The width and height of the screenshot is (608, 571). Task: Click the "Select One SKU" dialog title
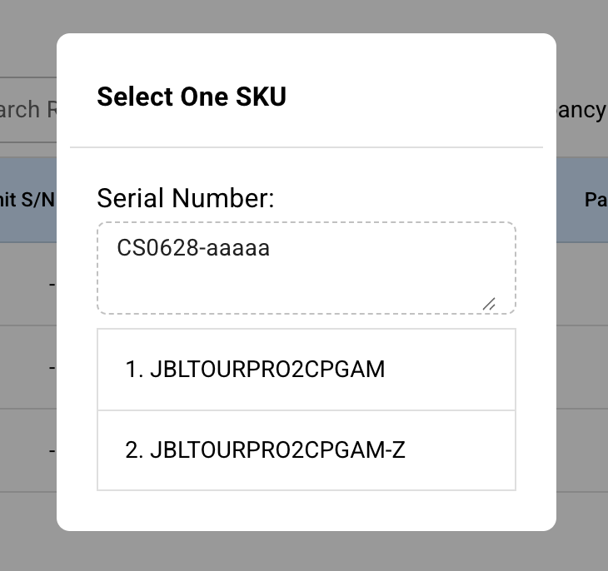(x=192, y=97)
